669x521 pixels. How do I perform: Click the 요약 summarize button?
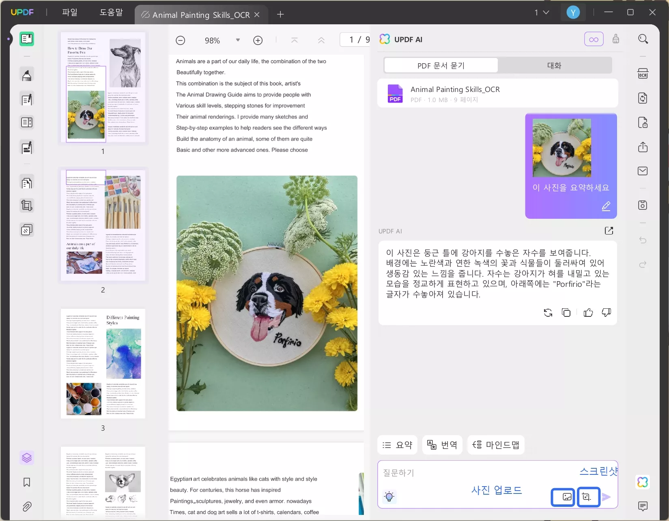pos(398,445)
